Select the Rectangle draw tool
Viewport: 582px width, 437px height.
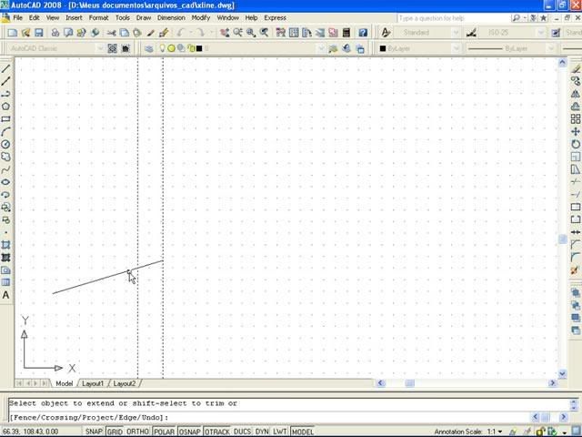(x=5, y=119)
